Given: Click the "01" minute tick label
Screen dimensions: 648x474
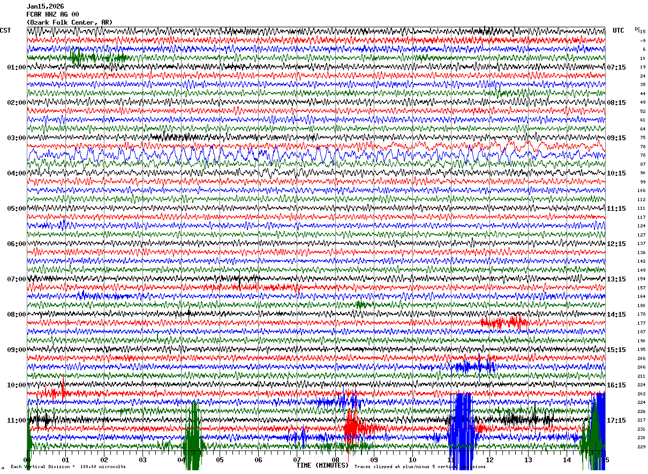Looking at the screenshot, I should tap(65, 460).
